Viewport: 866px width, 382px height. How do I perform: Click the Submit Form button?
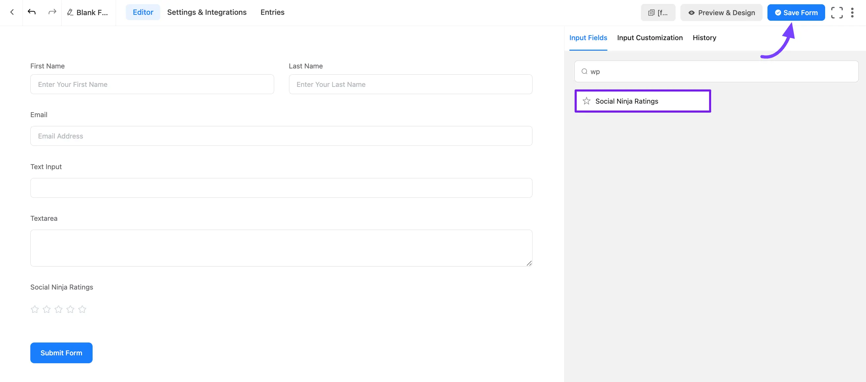tap(61, 353)
